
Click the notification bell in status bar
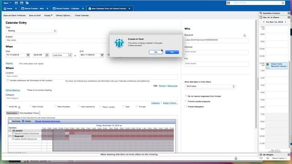pyautogui.click(x=236, y=158)
